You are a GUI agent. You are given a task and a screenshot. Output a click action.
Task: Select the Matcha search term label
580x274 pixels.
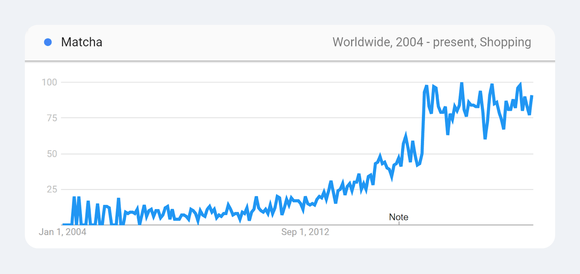82,42
